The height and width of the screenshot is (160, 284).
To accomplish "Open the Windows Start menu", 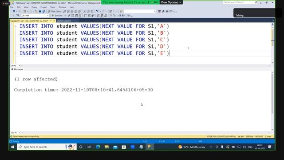I will pyautogui.click(x=13, y=147).
